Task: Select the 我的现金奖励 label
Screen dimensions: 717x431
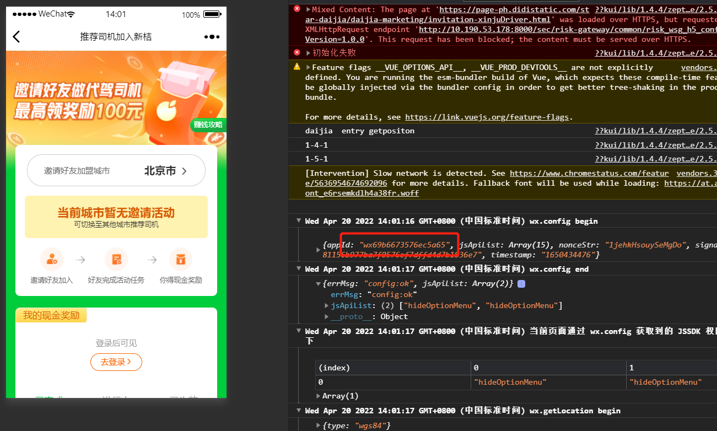Action: tap(51, 315)
